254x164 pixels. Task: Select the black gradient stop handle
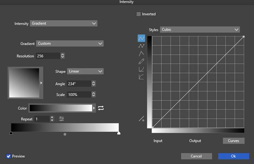(11, 133)
